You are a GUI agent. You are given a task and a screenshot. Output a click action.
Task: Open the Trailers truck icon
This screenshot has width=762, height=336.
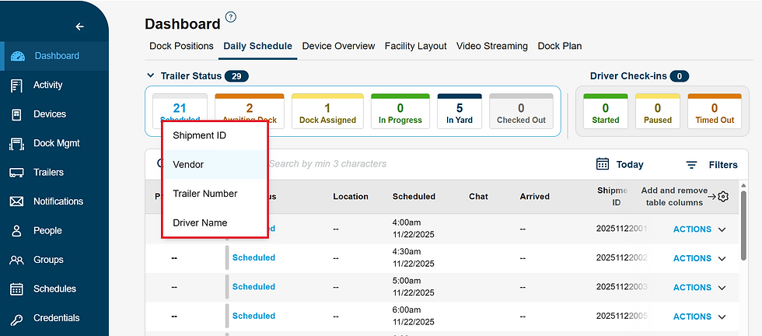pyautogui.click(x=16, y=173)
